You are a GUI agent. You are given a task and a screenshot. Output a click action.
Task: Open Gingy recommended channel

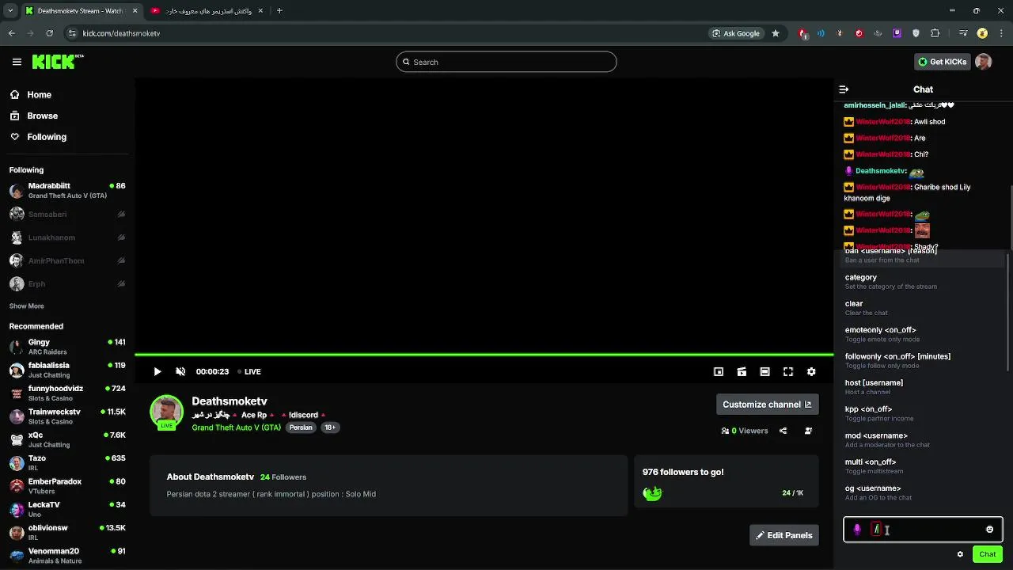67,347
